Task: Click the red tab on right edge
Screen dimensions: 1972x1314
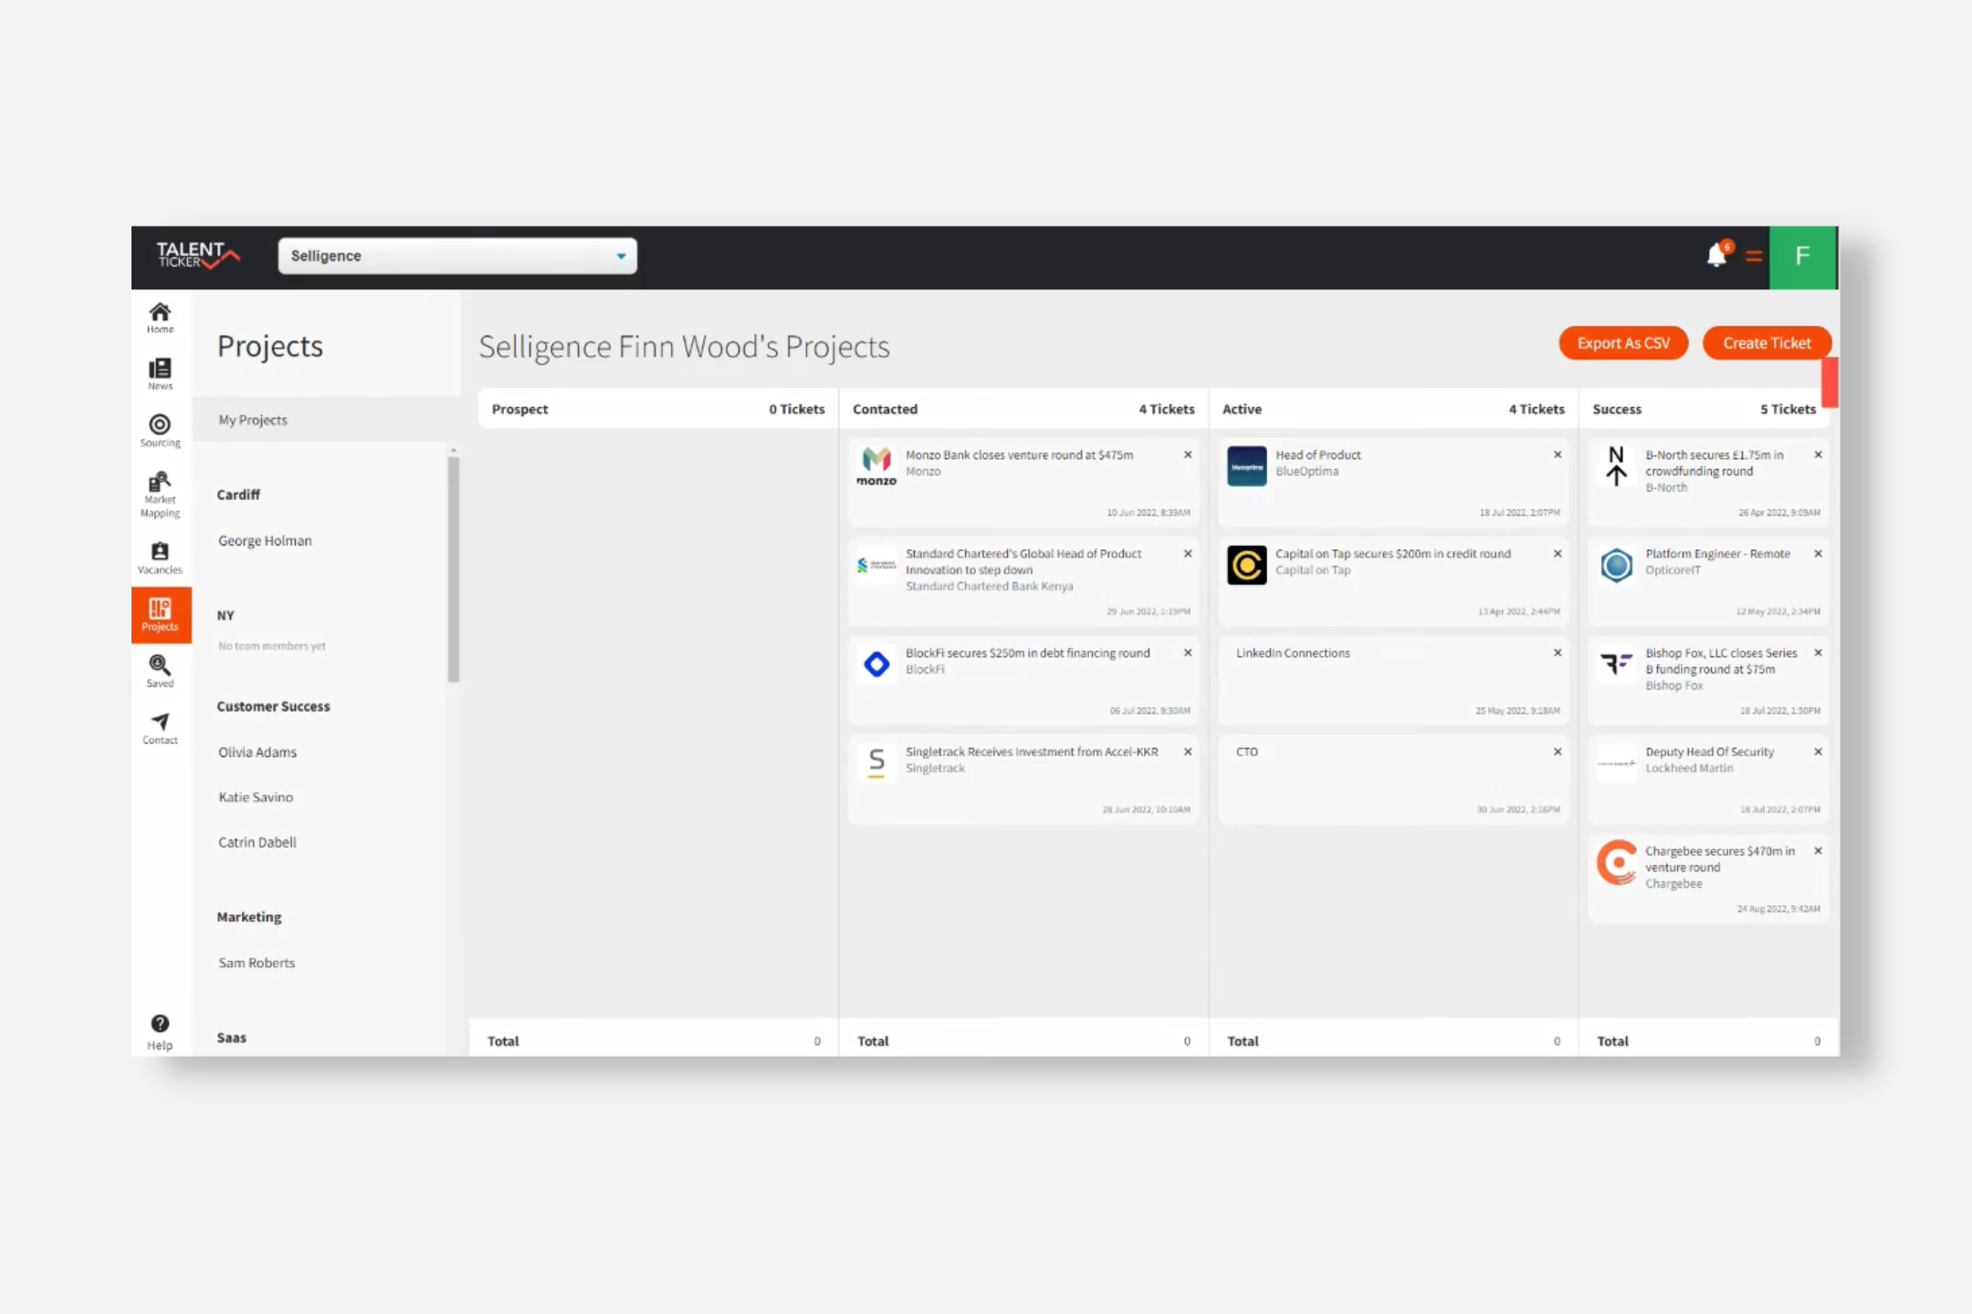Action: pyautogui.click(x=1830, y=382)
